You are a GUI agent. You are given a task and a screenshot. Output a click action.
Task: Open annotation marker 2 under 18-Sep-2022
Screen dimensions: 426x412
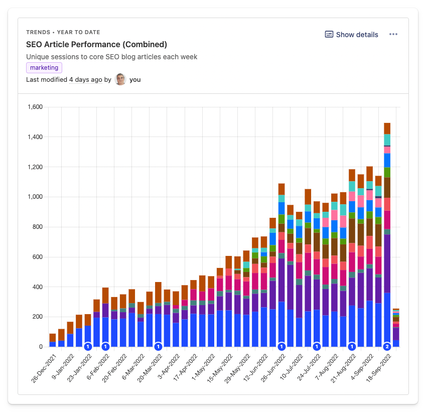pyautogui.click(x=387, y=346)
